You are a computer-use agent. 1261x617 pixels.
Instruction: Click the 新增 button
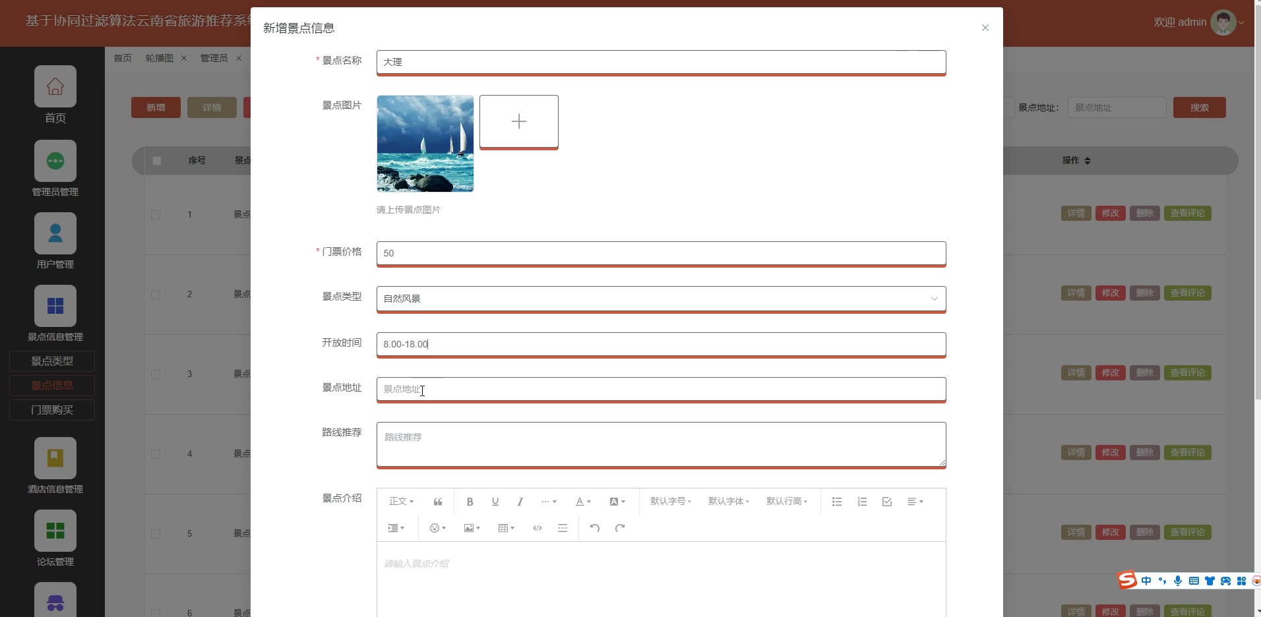coord(156,107)
